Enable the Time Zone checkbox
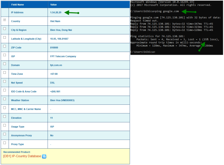 click(4, 73)
